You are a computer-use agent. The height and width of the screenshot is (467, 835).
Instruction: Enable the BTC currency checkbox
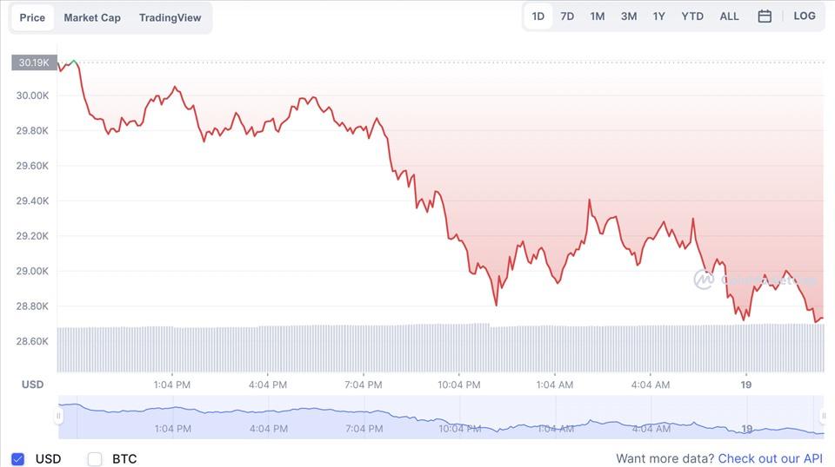click(95, 458)
